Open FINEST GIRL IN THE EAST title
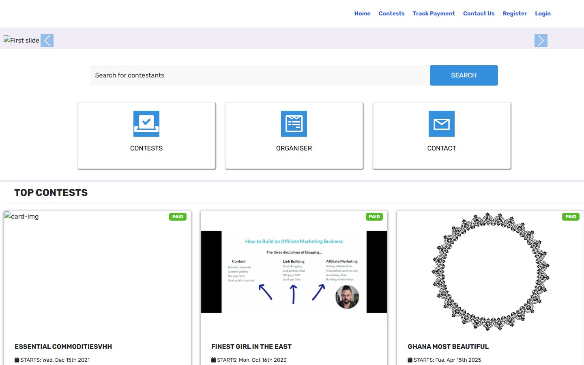Image resolution: width=584 pixels, height=365 pixels. [251, 347]
